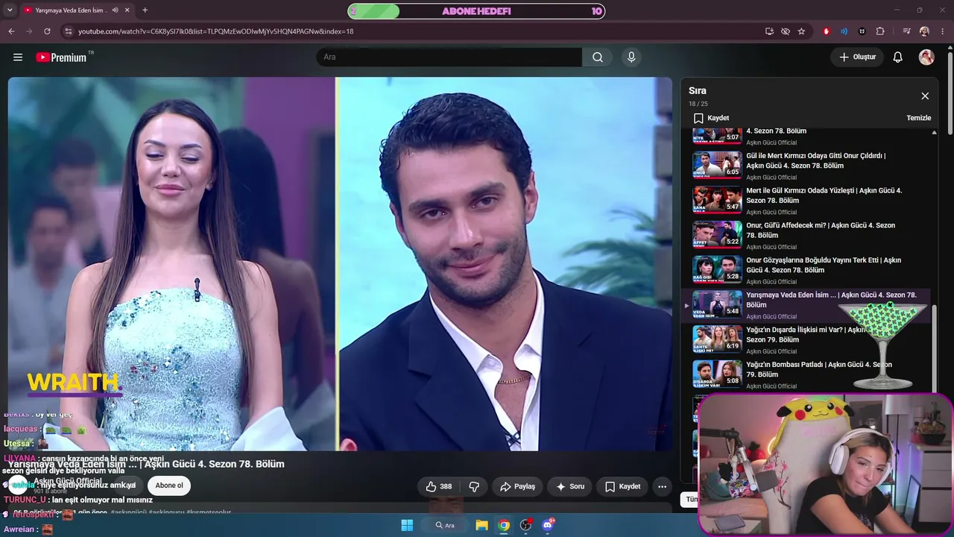Open the 5:28 duration queue thumbnail
This screenshot has height=537, width=954.
[x=717, y=270]
